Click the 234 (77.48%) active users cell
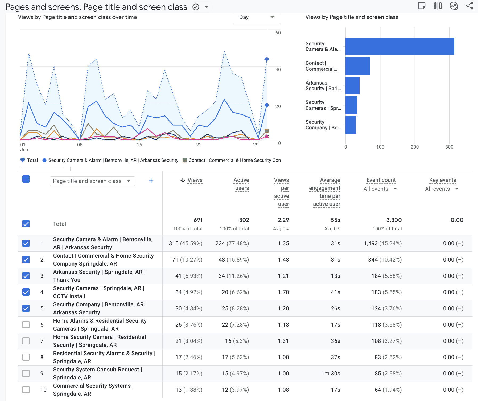Image resolution: width=478 pixels, height=401 pixels. pos(232,243)
